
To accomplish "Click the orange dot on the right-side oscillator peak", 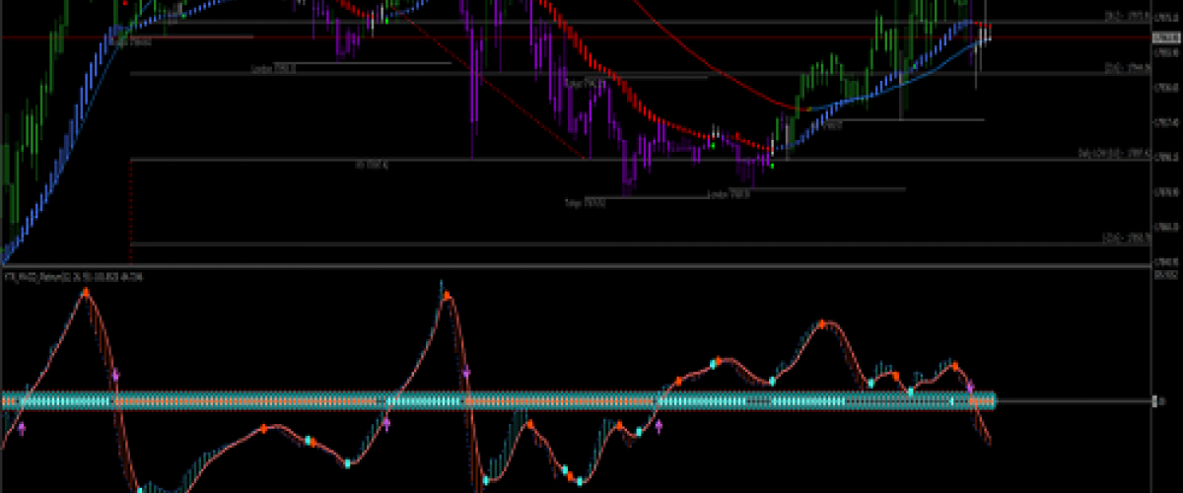I will [823, 322].
